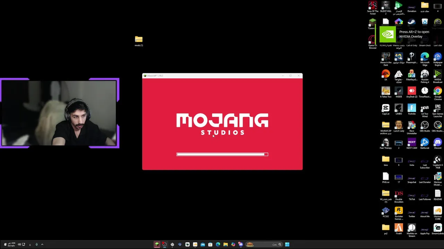Image resolution: width=444 pixels, height=249 pixels.
Task: Open File Explorer from the taskbar
Action: [225, 245]
